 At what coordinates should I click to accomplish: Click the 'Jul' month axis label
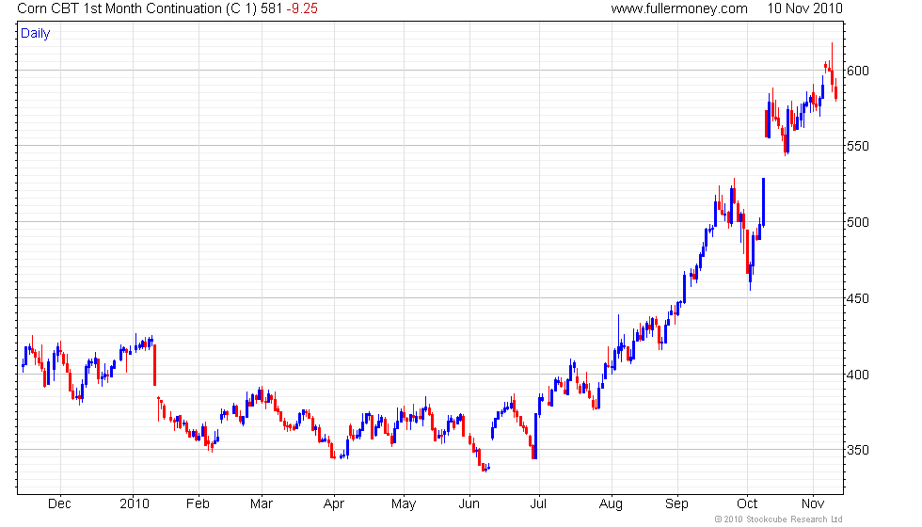538,504
